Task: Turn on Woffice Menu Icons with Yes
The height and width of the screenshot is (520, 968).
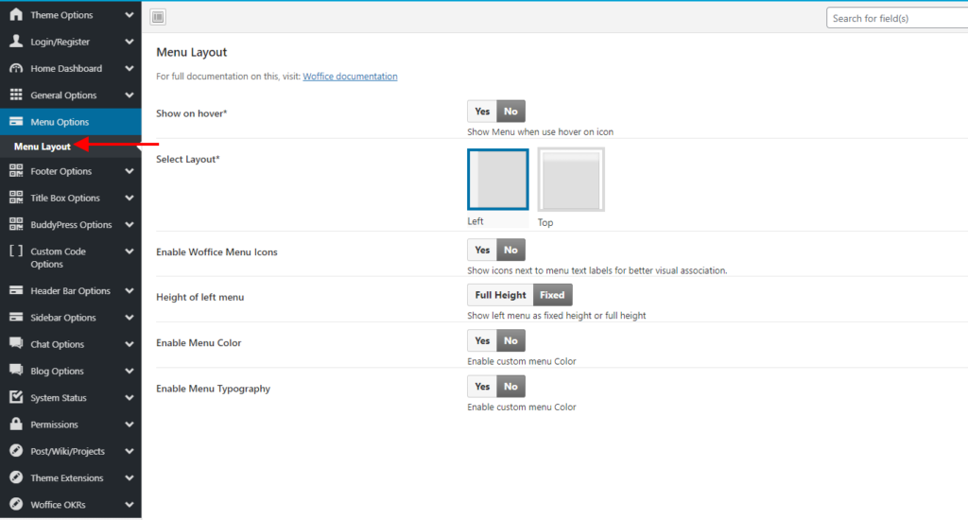Action: click(482, 250)
